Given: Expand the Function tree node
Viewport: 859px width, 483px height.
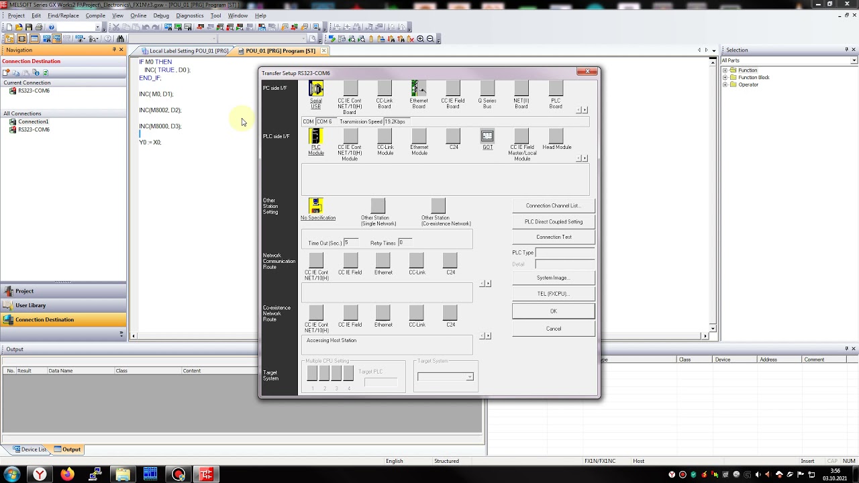Looking at the screenshot, I should click(x=725, y=70).
